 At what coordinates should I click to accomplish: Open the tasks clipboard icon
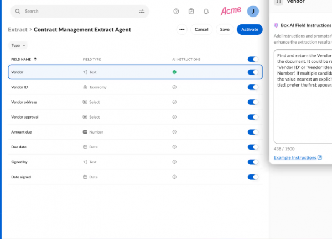coord(191,11)
